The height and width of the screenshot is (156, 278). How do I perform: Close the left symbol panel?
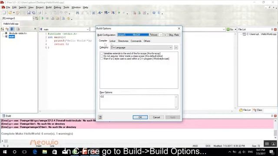click(x=35, y=29)
